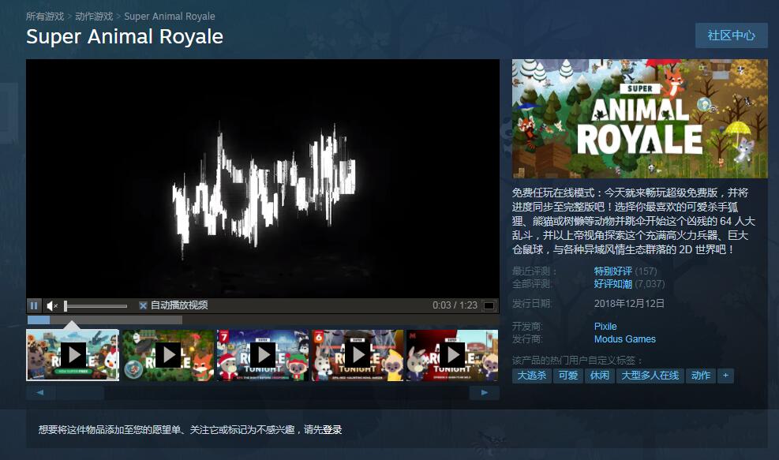
Task: Open all reviews 好评如潮 link
Action: point(613,284)
